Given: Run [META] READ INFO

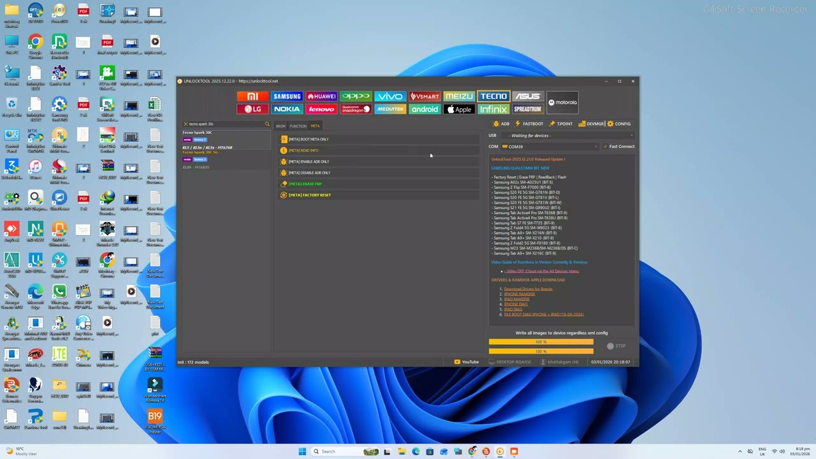Looking at the screenshot, I should click(x=379, y=150).
